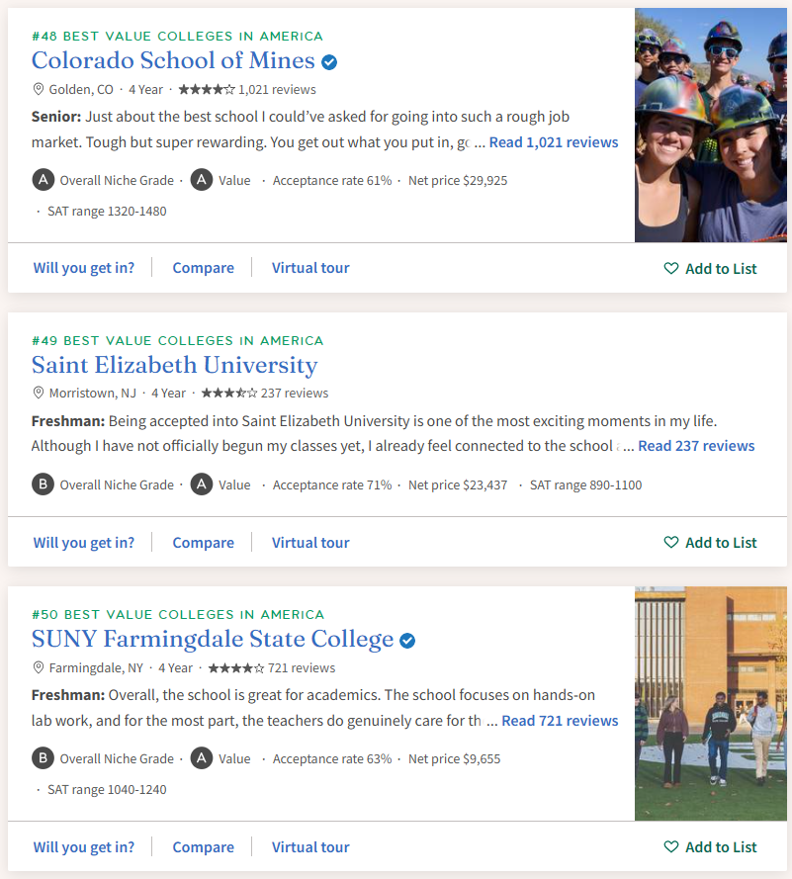Click star rating for Colorado School of Mines

tap(207, 89)
